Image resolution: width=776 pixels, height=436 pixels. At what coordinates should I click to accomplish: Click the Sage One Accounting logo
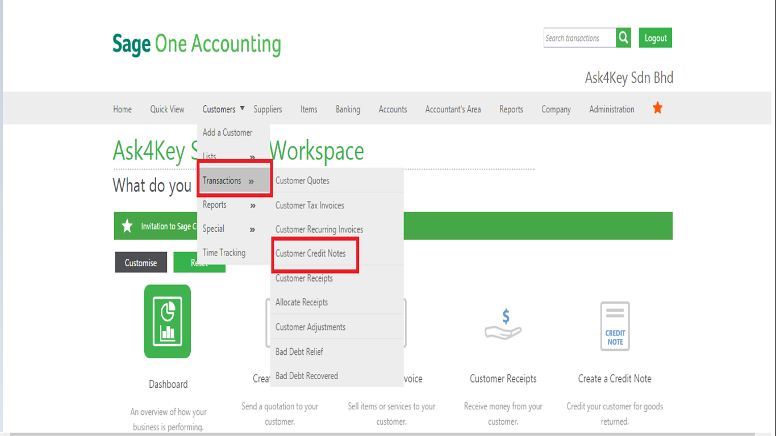(197, 44)
